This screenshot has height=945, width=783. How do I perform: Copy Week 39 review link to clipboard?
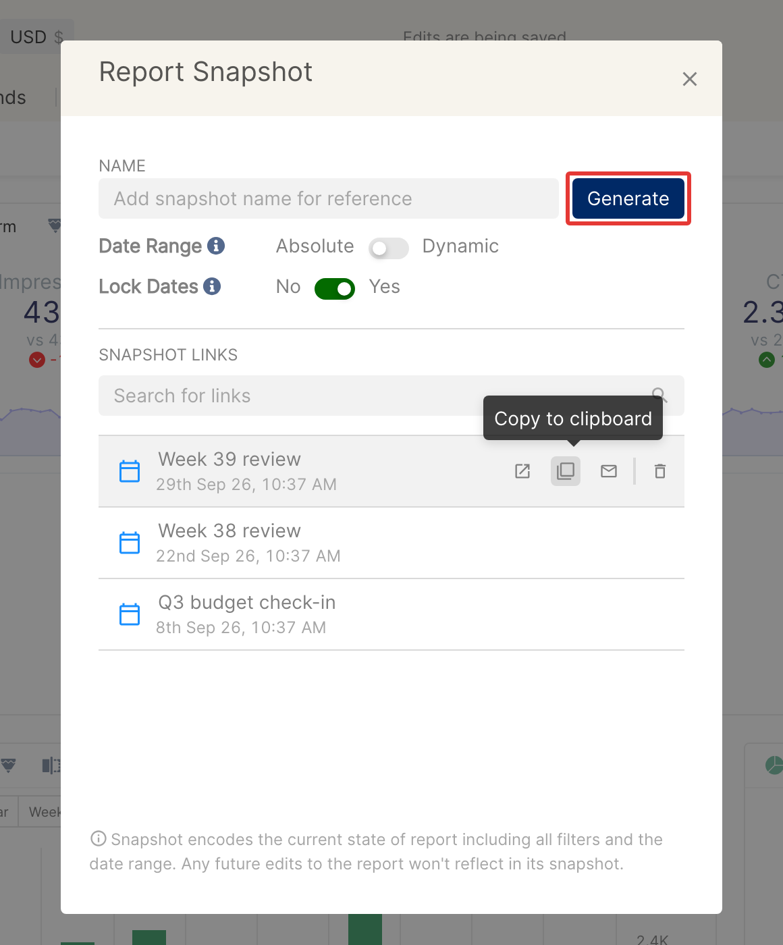[566, 471]
